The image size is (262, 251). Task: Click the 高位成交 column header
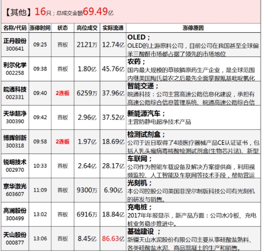(87, 28)
